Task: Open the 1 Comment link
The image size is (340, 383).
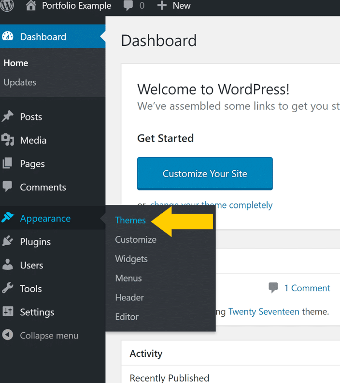Action: pyautogui.click(x=307, y=288)
